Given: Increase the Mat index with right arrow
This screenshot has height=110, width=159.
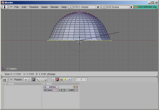Looking at the screenshot, I should (x=77, y=90).
